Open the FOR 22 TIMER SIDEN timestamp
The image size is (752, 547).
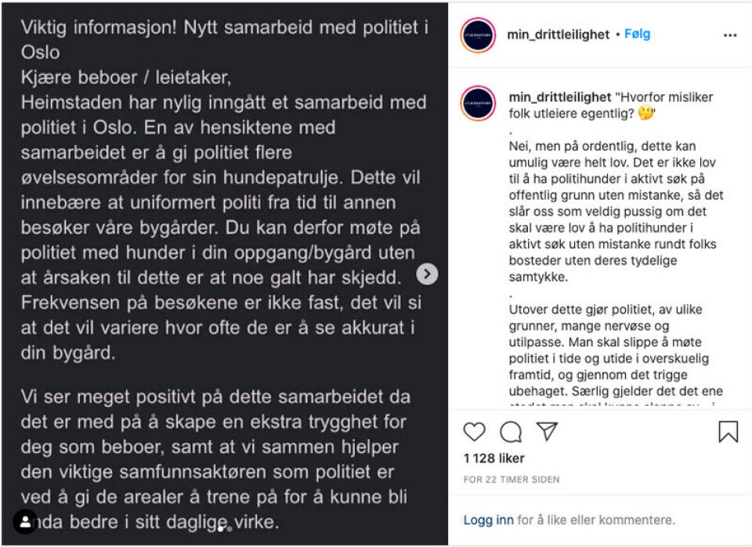coord(512,480)
